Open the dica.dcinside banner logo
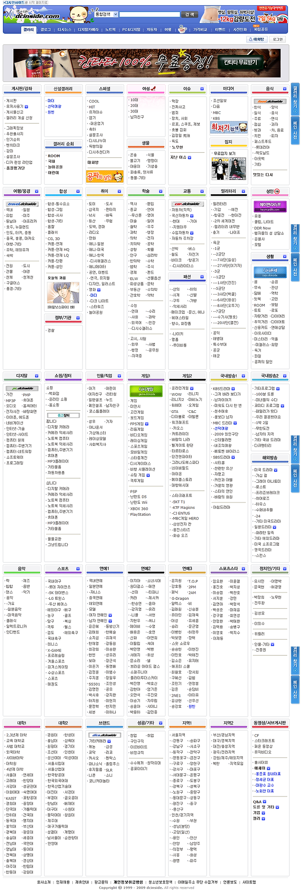The image size is (308, 896). (x=104, y=735)
